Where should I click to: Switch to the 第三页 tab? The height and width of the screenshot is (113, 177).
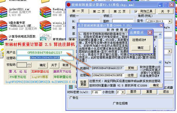(119, 11)
